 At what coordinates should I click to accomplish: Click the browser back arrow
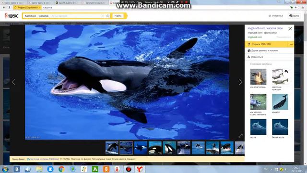4,8
